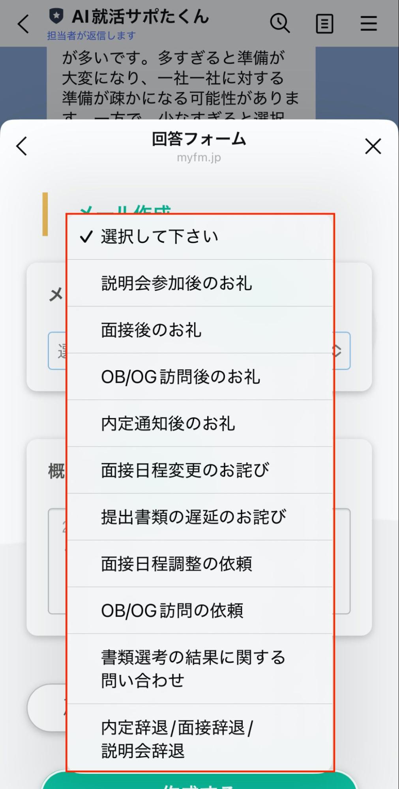
Task: Select OB/OG訪問の依頼 option
Action: click(x=172, y=611)
